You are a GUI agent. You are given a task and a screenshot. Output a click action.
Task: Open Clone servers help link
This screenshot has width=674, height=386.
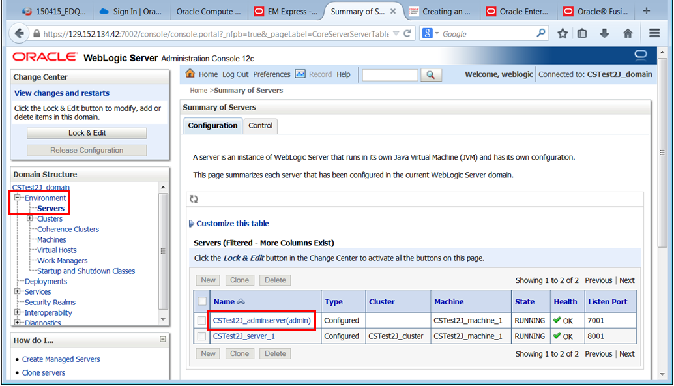[x=44, y=373]
